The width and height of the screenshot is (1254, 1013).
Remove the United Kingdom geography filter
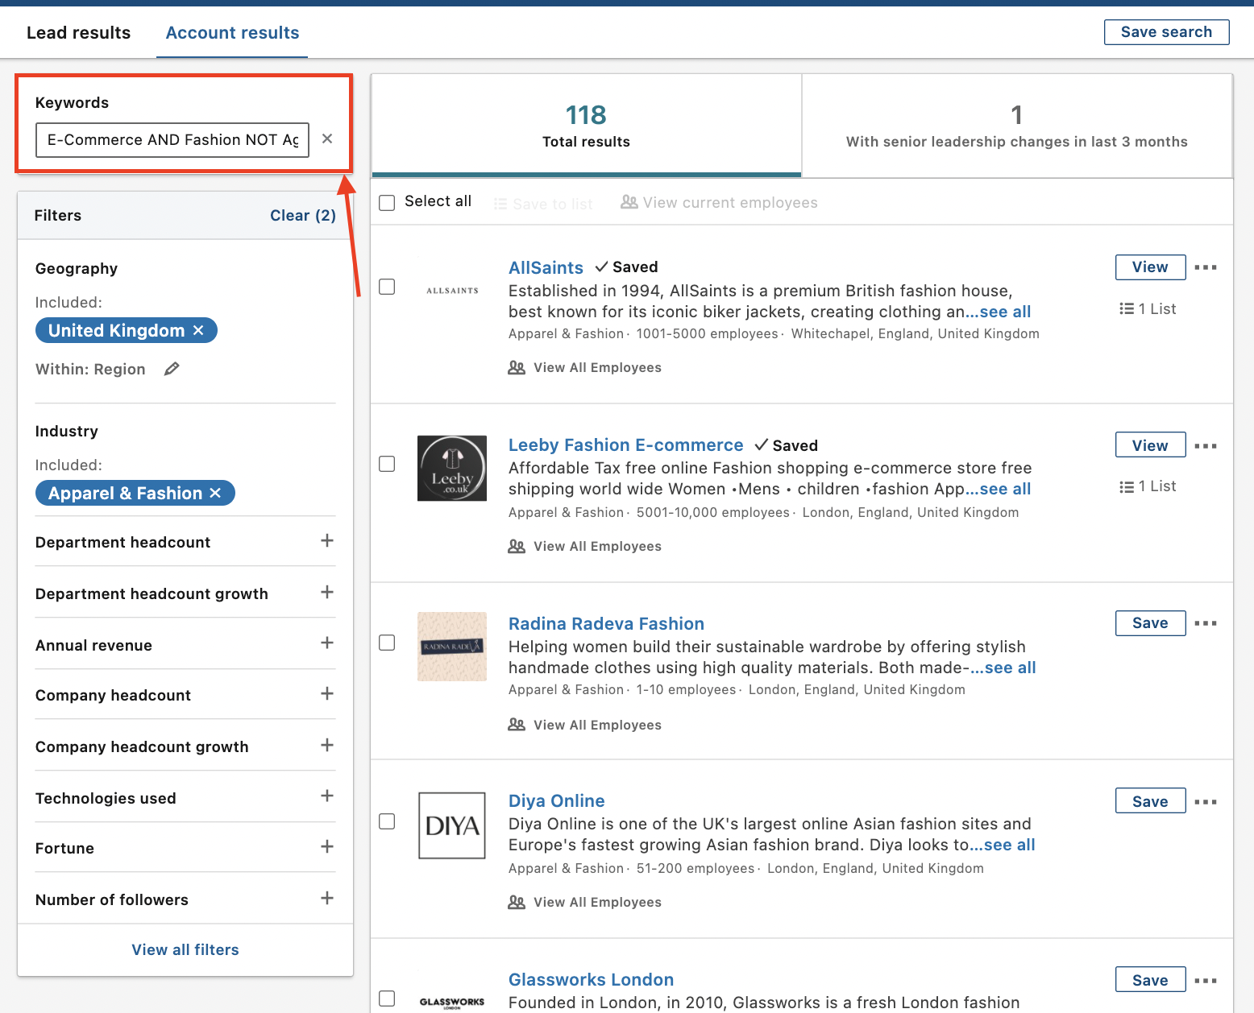click(199, 330)
